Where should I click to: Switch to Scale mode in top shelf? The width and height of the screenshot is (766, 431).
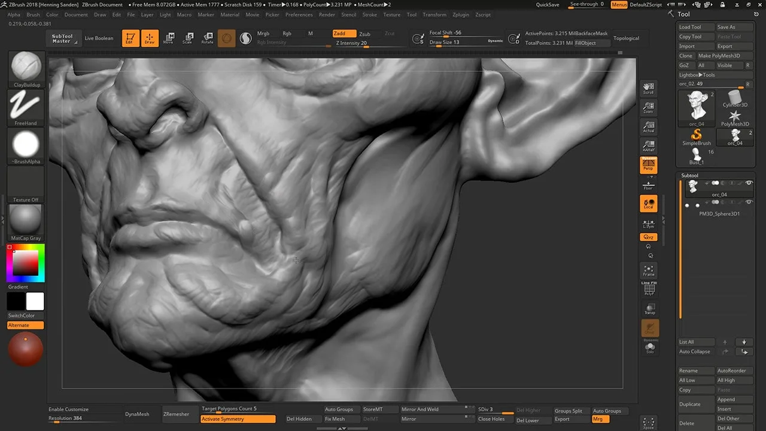click(x=188, y=38)
